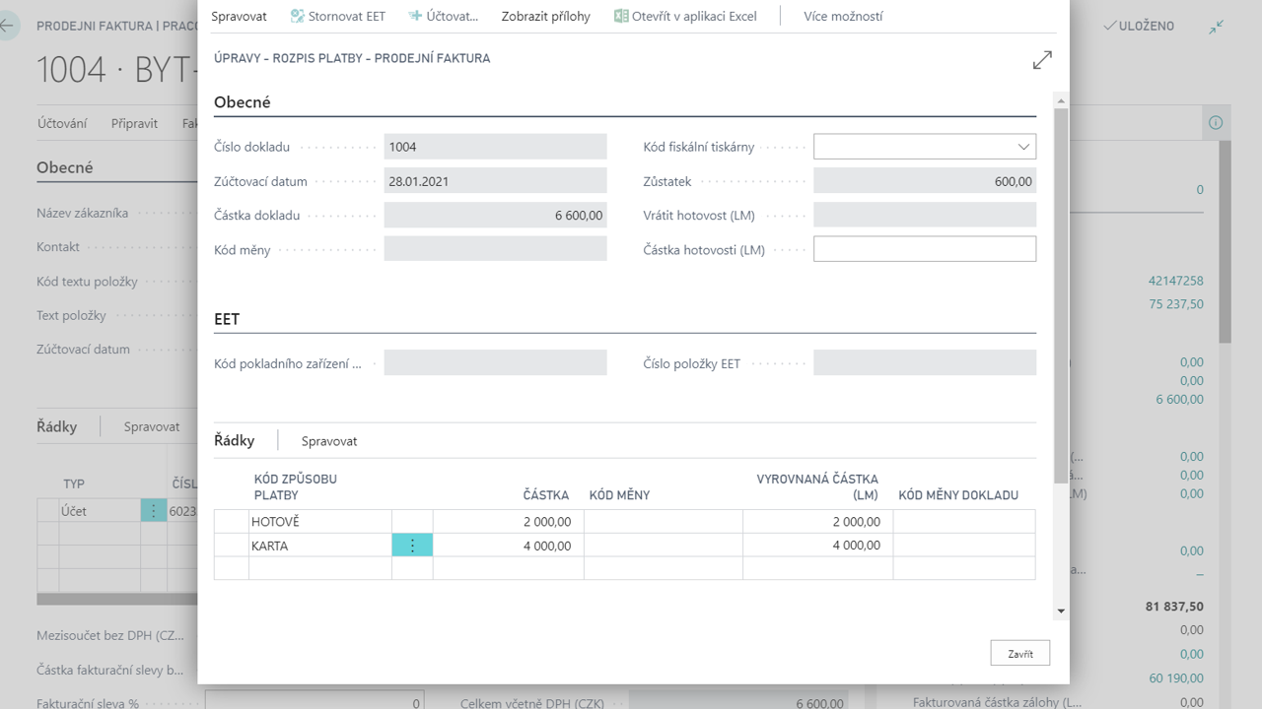Open in Excel via its icon
This screenshot has height=709, width=1262.
click(621, 16)
